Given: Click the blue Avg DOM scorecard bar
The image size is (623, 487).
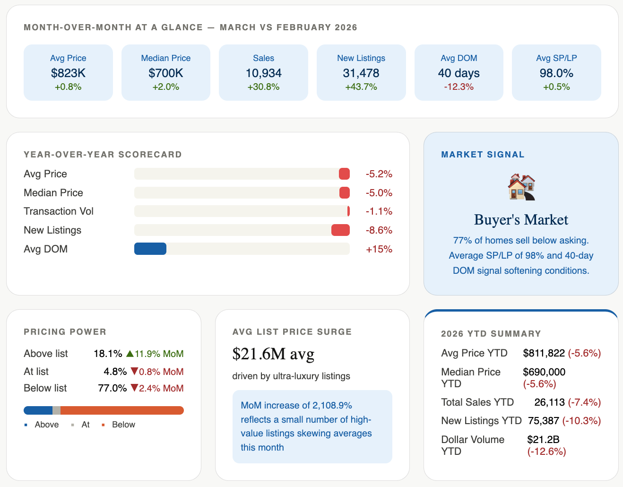Looking at the screenshot, I should click(x=150, y=249).
